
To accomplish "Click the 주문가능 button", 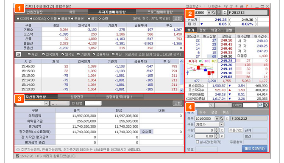I will pyautogui.click(x=235, y=130).
